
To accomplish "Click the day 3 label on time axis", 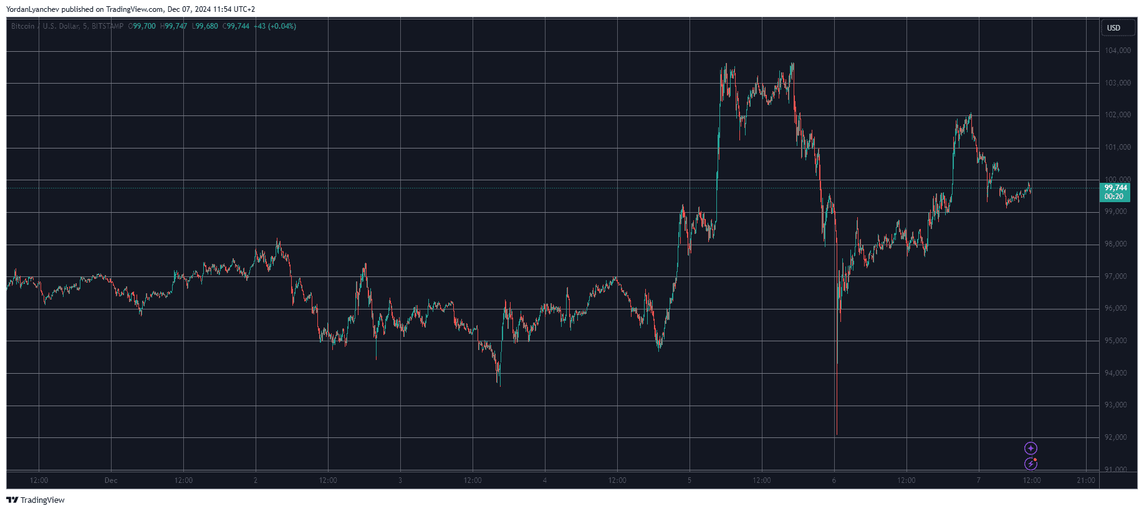I will click(x=400, y=480).
